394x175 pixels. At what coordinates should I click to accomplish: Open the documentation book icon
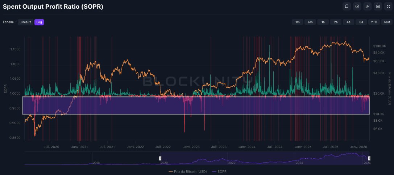point(347,6)
